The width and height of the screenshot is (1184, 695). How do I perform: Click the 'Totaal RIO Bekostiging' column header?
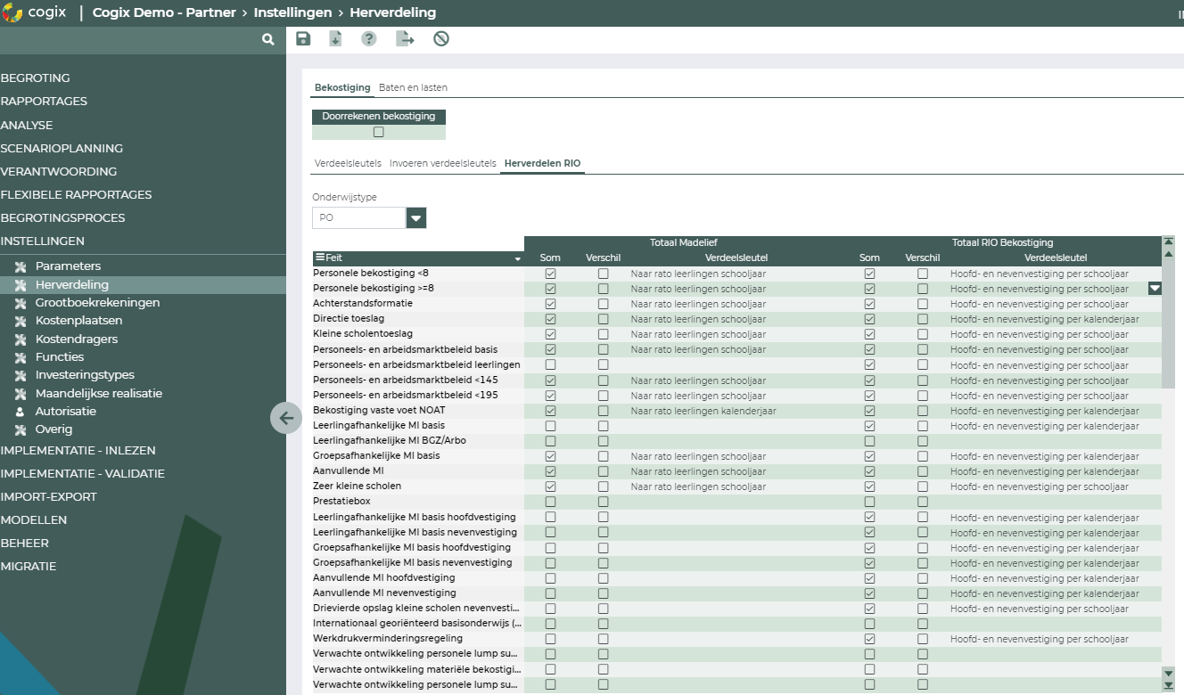1002,242
